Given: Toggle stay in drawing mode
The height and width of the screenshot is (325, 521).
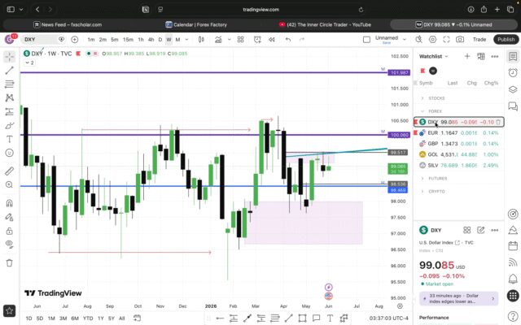Looking at the screenshot, I should tap(9, 217).
